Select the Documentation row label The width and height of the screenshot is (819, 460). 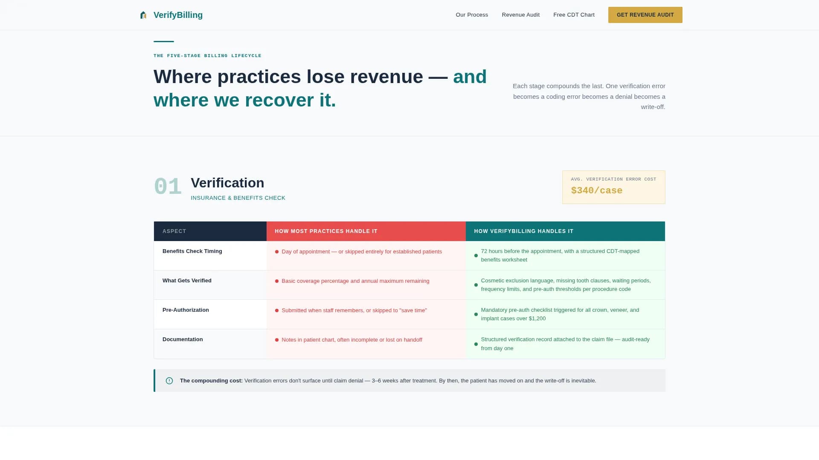(x=183, y=339)
